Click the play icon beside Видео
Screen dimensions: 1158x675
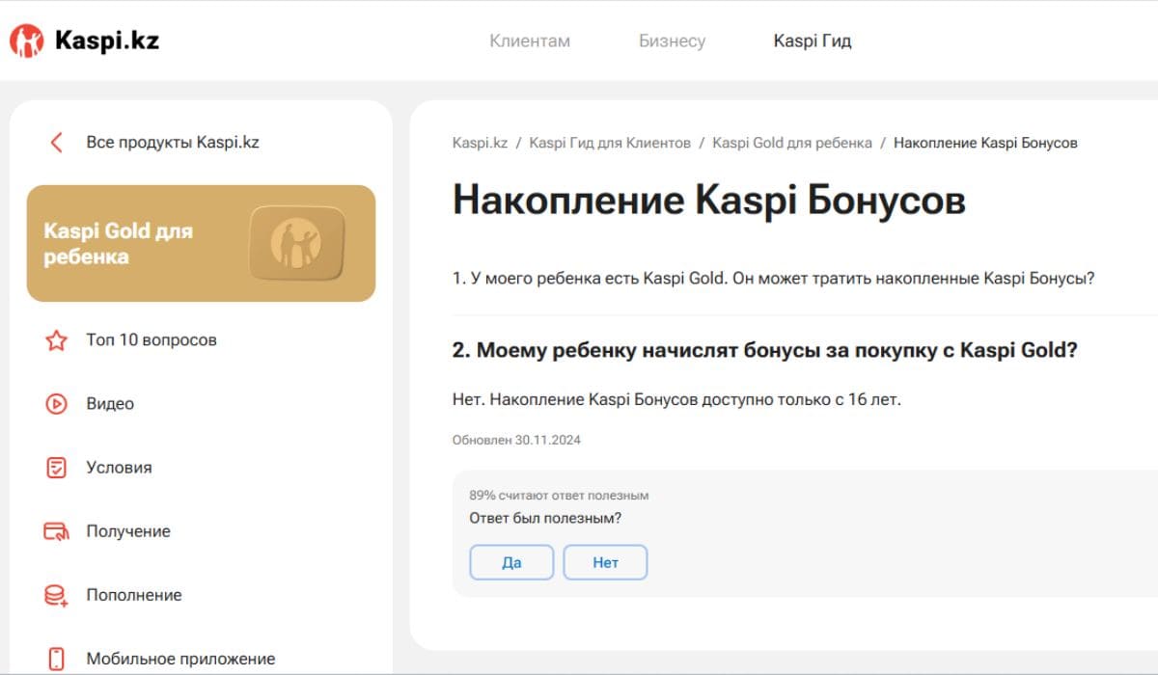[x=56, y=404]
